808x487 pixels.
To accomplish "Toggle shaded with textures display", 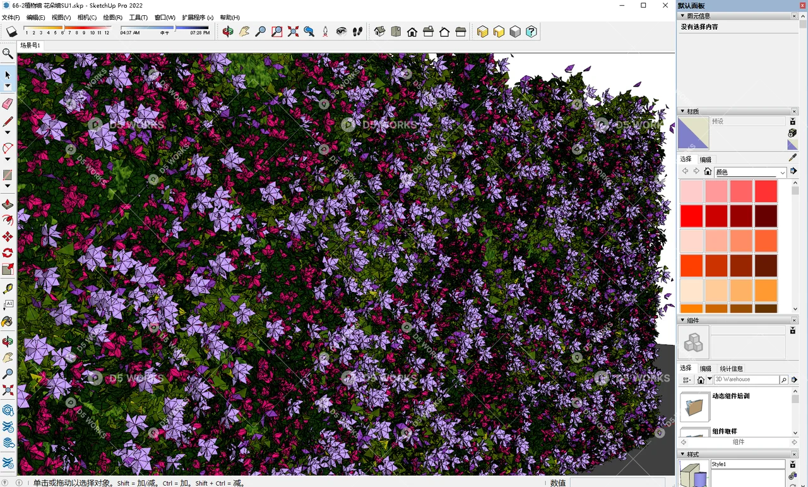I will [x=482, y=31].
